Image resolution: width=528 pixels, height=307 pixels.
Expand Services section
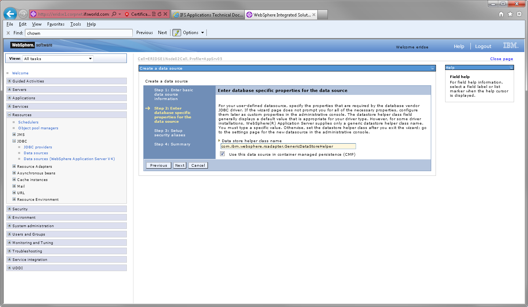tap(9, 106)
